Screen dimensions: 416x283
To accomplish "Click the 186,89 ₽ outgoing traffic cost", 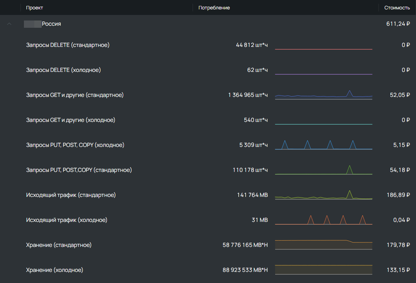I will [398, 195].
